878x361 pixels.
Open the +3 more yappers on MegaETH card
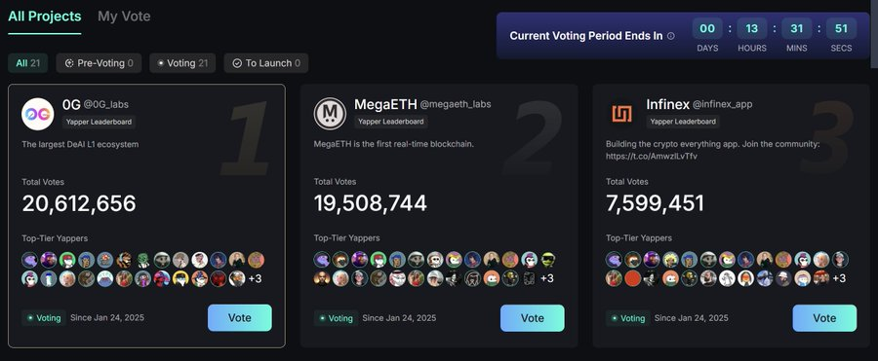pyautogui.click(x=547, y=278)
